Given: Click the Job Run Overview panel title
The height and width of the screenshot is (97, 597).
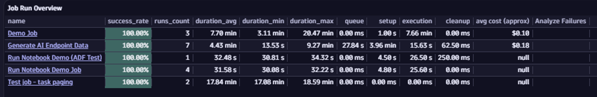Looking at the screenshot, I should (x=35, y=8).
